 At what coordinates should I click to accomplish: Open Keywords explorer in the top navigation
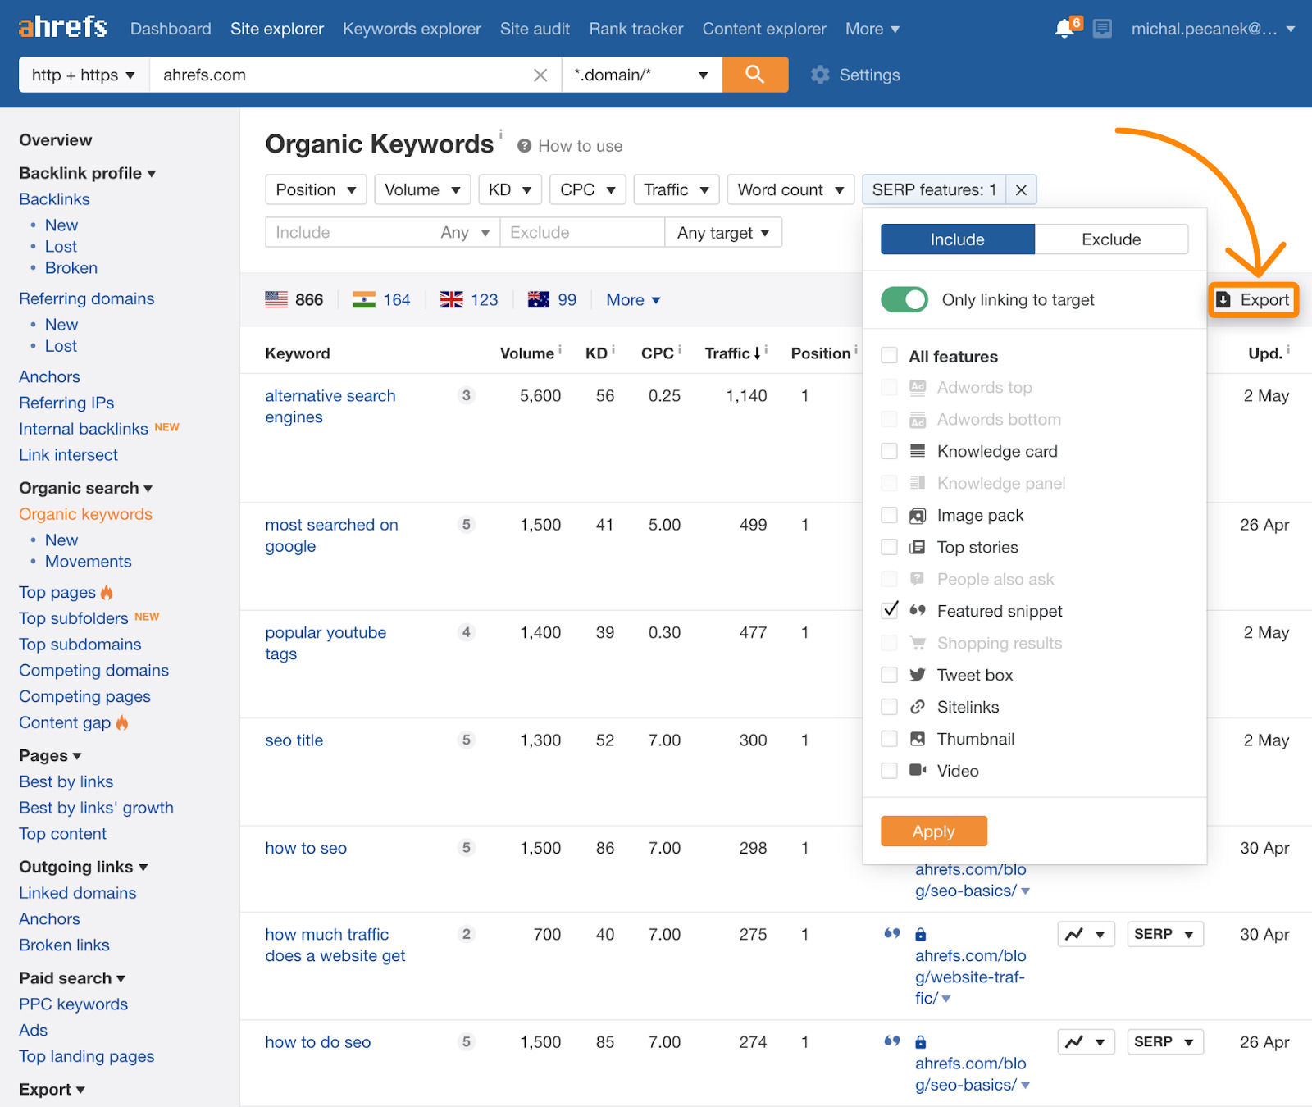point(412,28)
